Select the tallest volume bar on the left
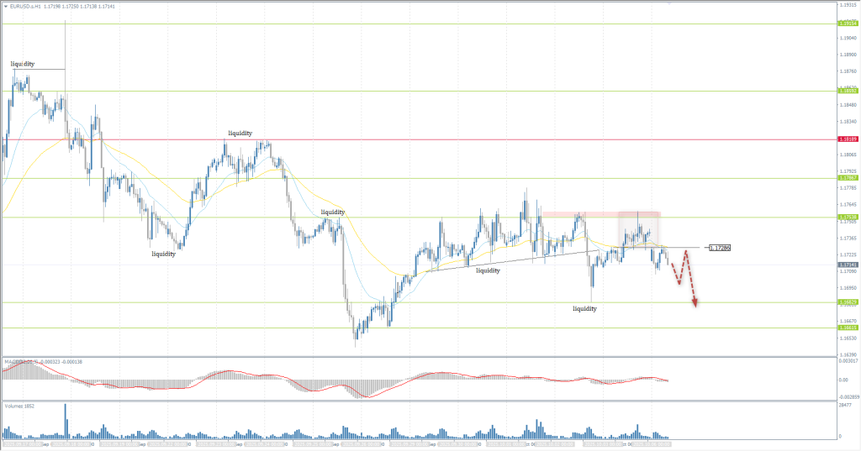861x451 pixels. point(65,420)
